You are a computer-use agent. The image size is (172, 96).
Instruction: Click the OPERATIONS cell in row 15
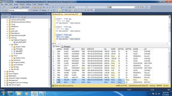(138, 82)
